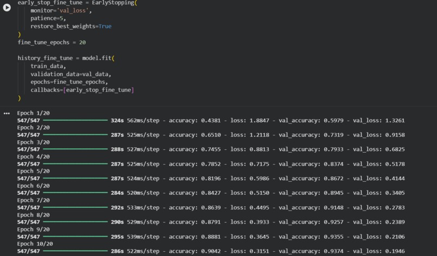Click the val_accuracy: 0.7319 value
Image resolution: width=437 pixels, height=256 pixels.
pyautogui.click(x=311, y=135)
